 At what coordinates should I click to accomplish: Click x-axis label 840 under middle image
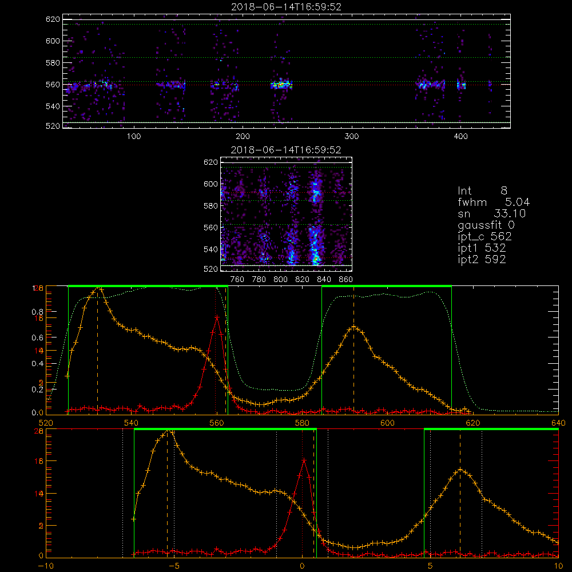point(324,280)
